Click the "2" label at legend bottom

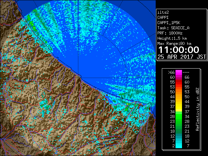coord(174,146)
